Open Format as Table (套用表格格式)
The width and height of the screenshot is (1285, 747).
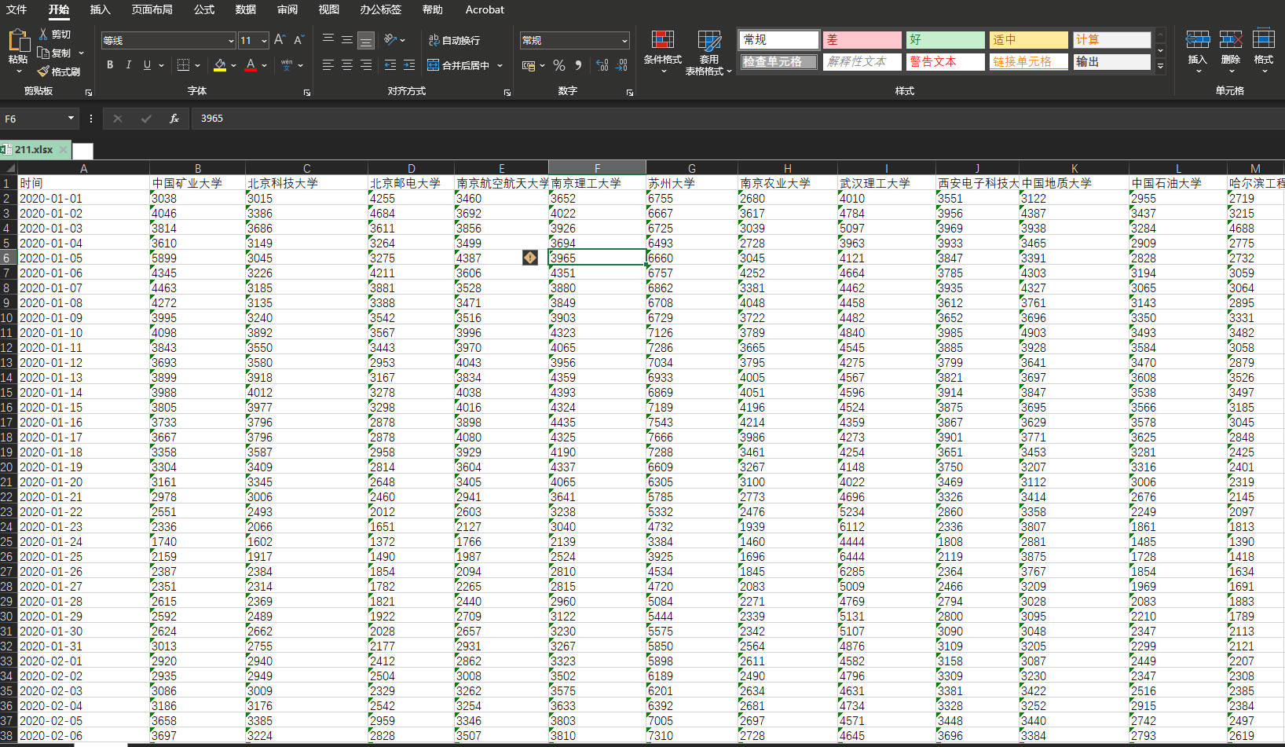708,53
